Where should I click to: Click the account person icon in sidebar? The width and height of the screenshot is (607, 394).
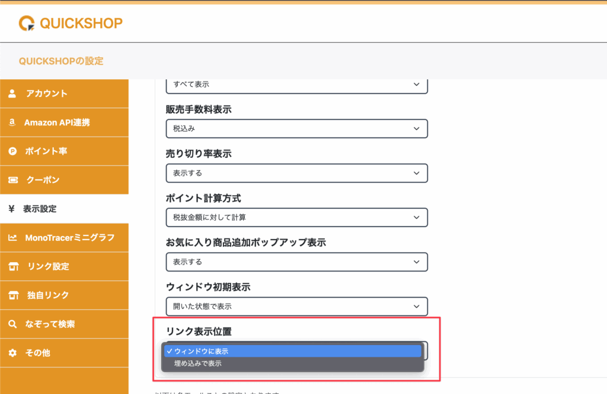pyautogui.click(x=12, y=93)
